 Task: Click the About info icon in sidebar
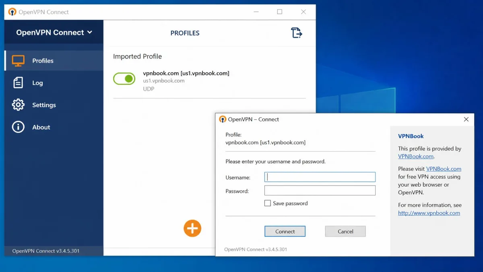click(18, 127)
